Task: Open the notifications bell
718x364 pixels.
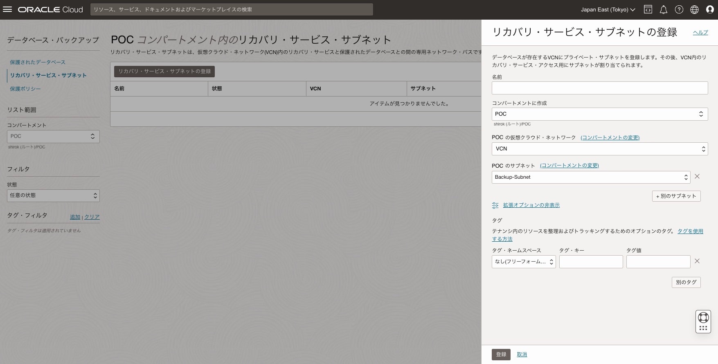Action: [x=664, y=9]
